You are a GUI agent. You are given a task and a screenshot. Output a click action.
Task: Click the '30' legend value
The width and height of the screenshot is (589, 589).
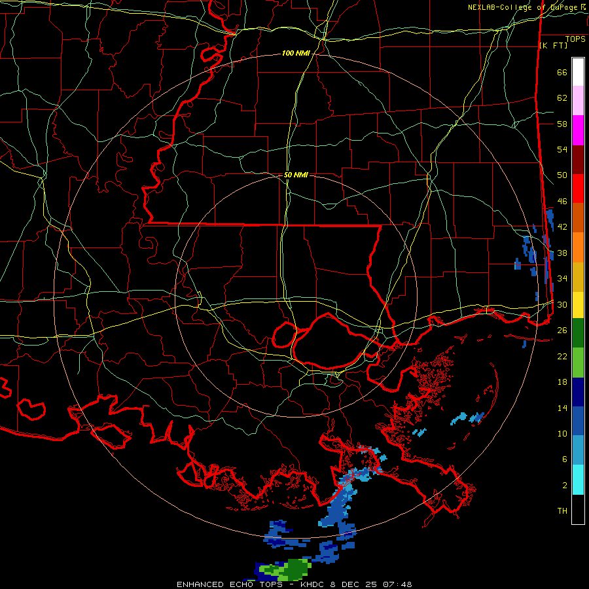(562, 304)
